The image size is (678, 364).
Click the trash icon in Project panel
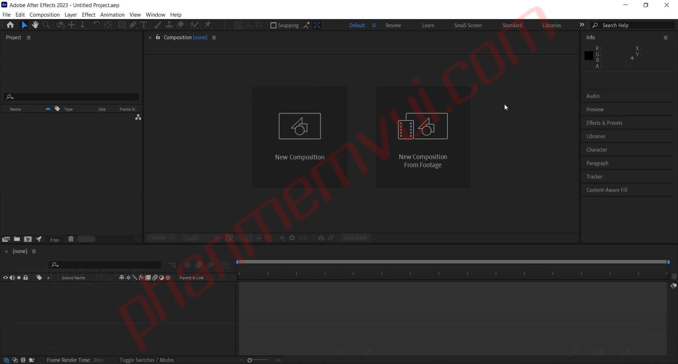(x=71, y=239)
